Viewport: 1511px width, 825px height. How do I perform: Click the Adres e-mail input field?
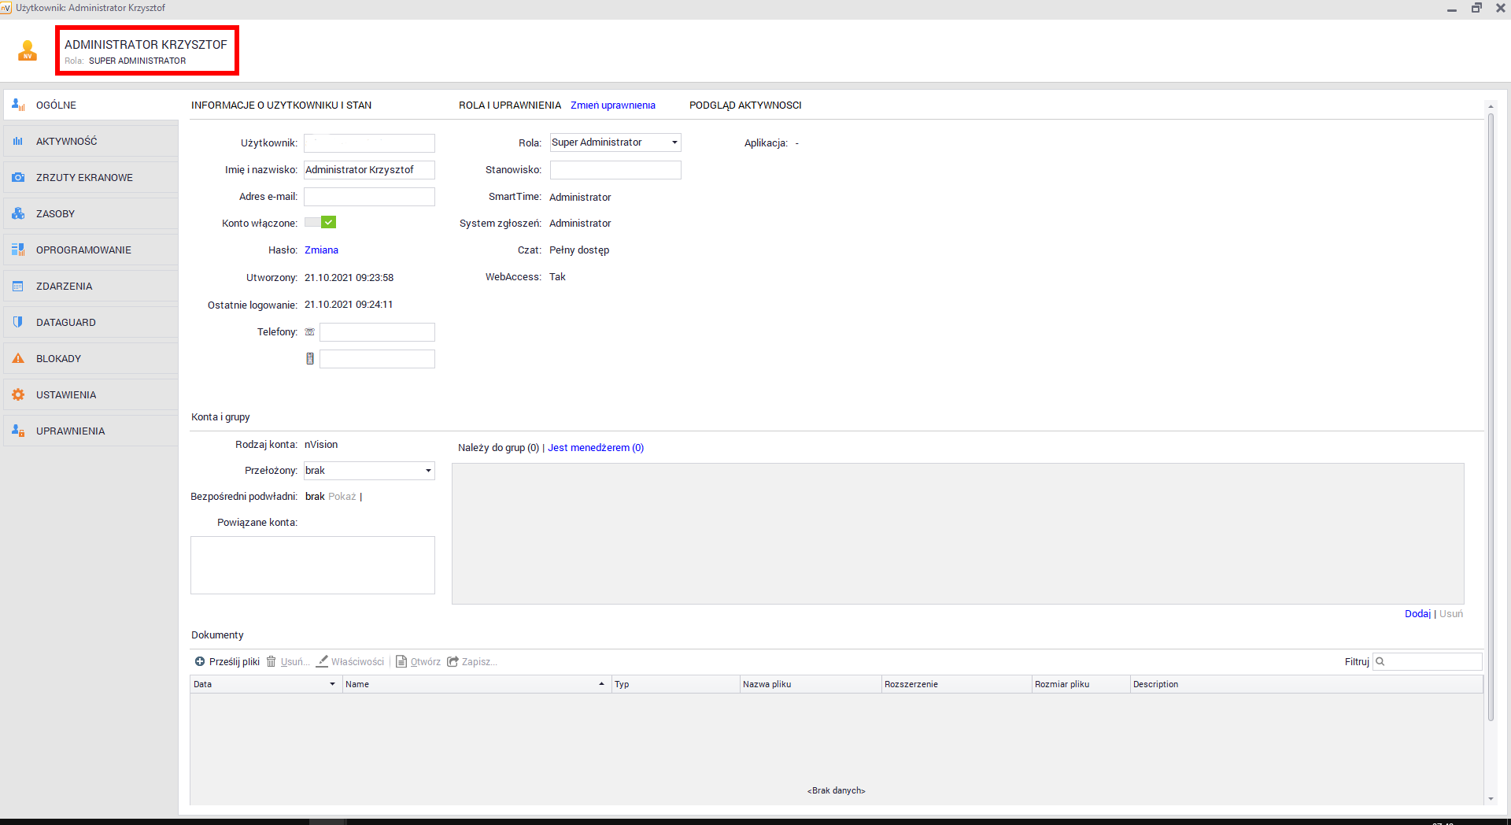point(369,197)
